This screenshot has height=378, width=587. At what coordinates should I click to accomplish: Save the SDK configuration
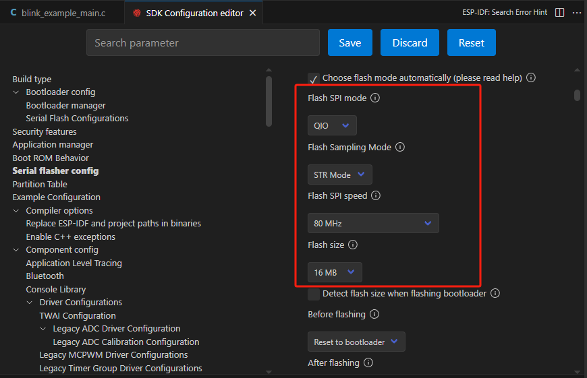point(350,42)
